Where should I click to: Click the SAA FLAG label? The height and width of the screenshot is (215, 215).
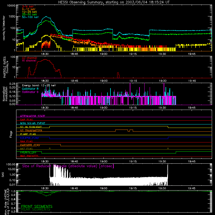pos(26,141)
